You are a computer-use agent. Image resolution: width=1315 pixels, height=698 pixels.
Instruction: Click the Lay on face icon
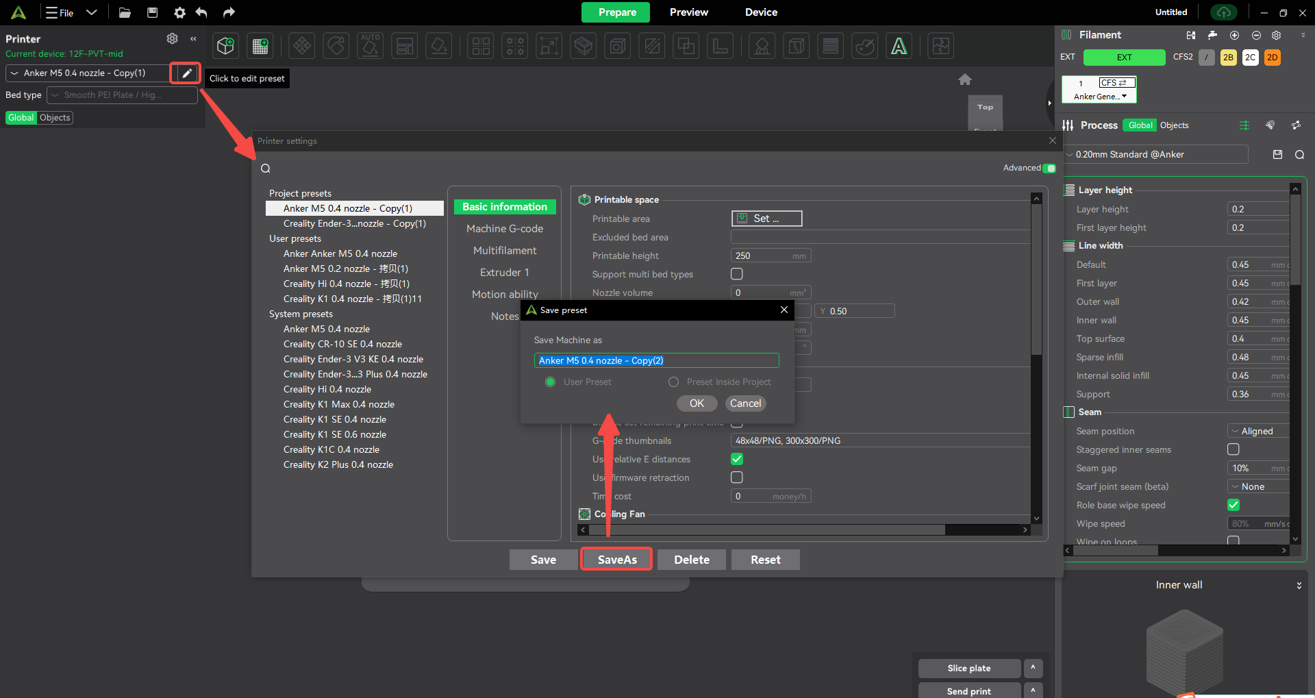[x=439, y=46]
